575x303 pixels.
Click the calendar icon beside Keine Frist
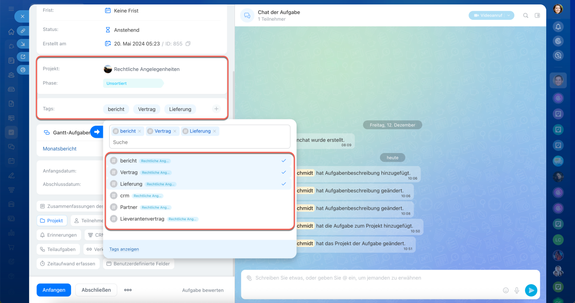(x=108, y=10)
